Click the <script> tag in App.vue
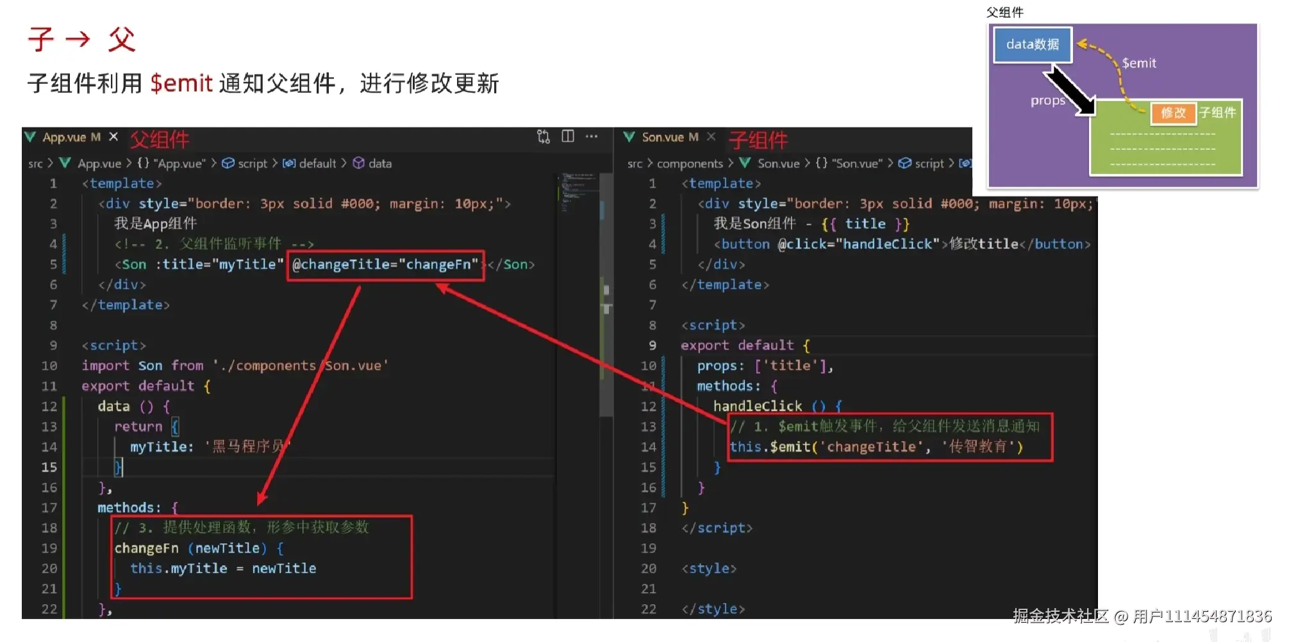Screen dimensions: 1289x642 coord(113,346)
